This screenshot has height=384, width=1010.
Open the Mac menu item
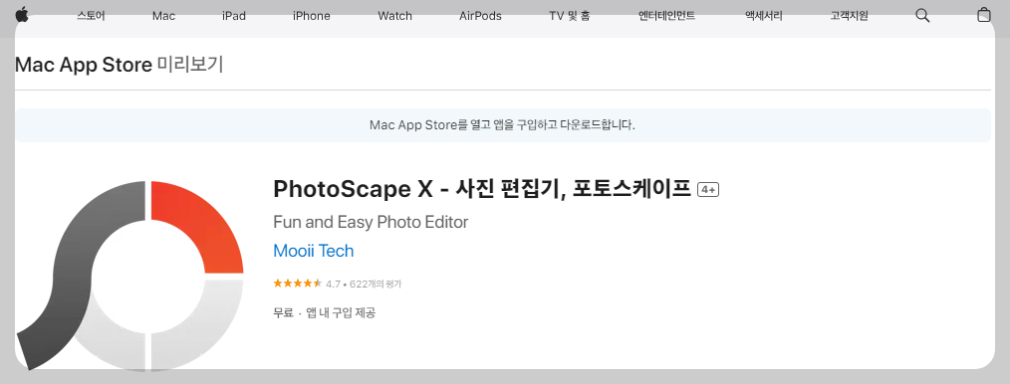163,16
